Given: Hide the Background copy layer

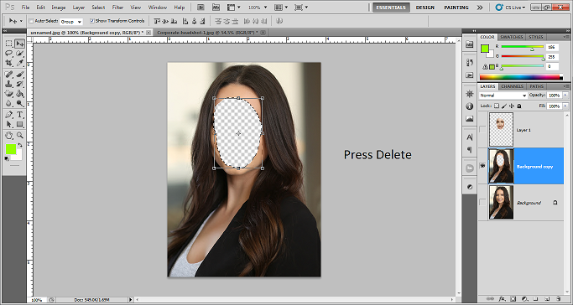Looking at the screenshot, I should tap(482, 166).
